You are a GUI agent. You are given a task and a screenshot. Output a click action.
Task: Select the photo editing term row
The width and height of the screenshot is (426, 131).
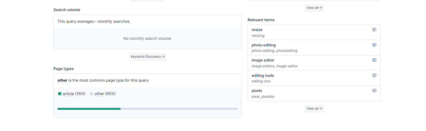click(x=314, y=48)
